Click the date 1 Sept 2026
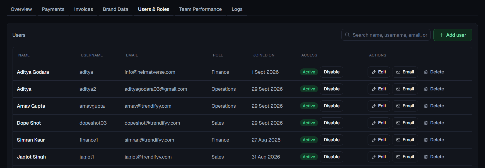Screen dimensions: 485x168 click(x=265, y=72)
